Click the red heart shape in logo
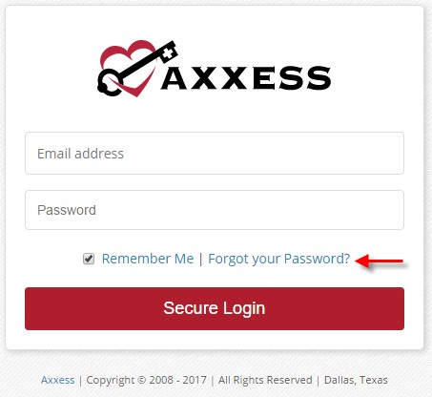Viewport: 432px width, 397px height. pos(131,68)
